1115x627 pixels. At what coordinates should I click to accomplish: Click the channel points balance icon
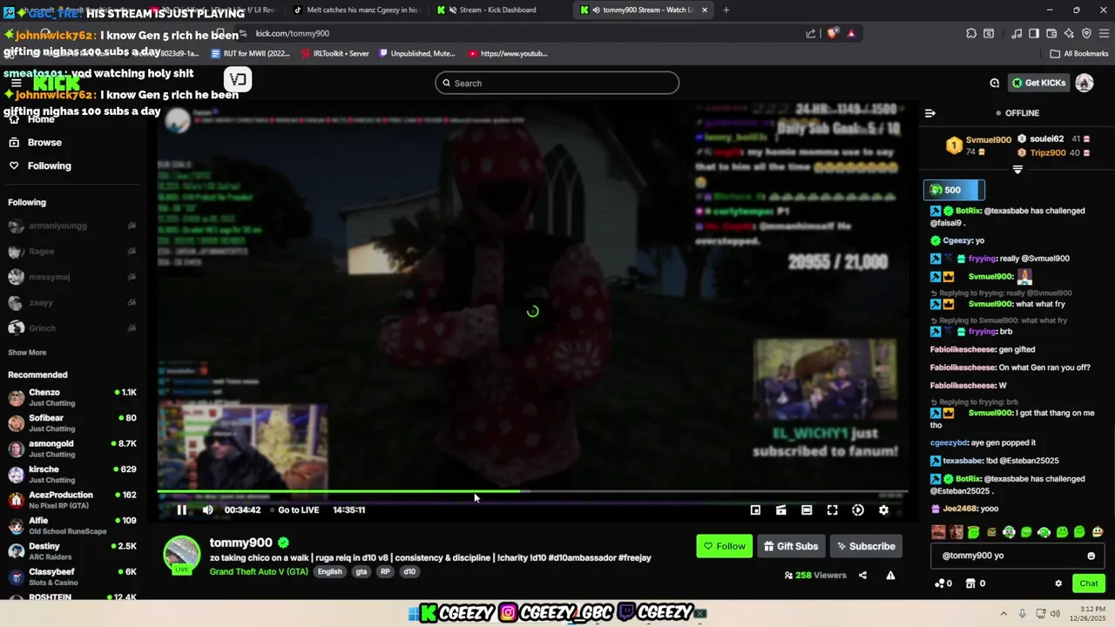pyautogui.click(x=940, y=583)
